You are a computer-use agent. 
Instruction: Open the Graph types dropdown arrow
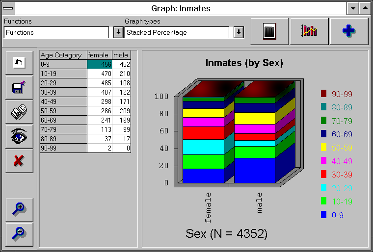click(x=239, y=32)
